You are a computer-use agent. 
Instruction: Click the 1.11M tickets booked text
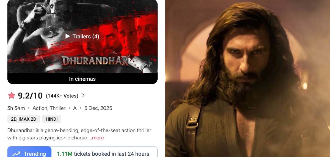103,154
